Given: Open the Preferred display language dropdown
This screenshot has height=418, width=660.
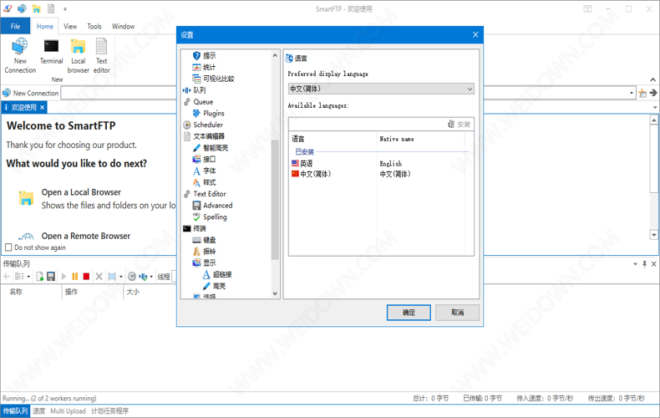Looking at the screenshot, I should 381,89.
